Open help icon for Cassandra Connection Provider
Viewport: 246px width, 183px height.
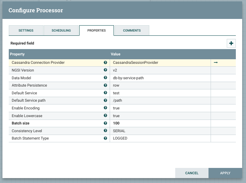point(105,62)
